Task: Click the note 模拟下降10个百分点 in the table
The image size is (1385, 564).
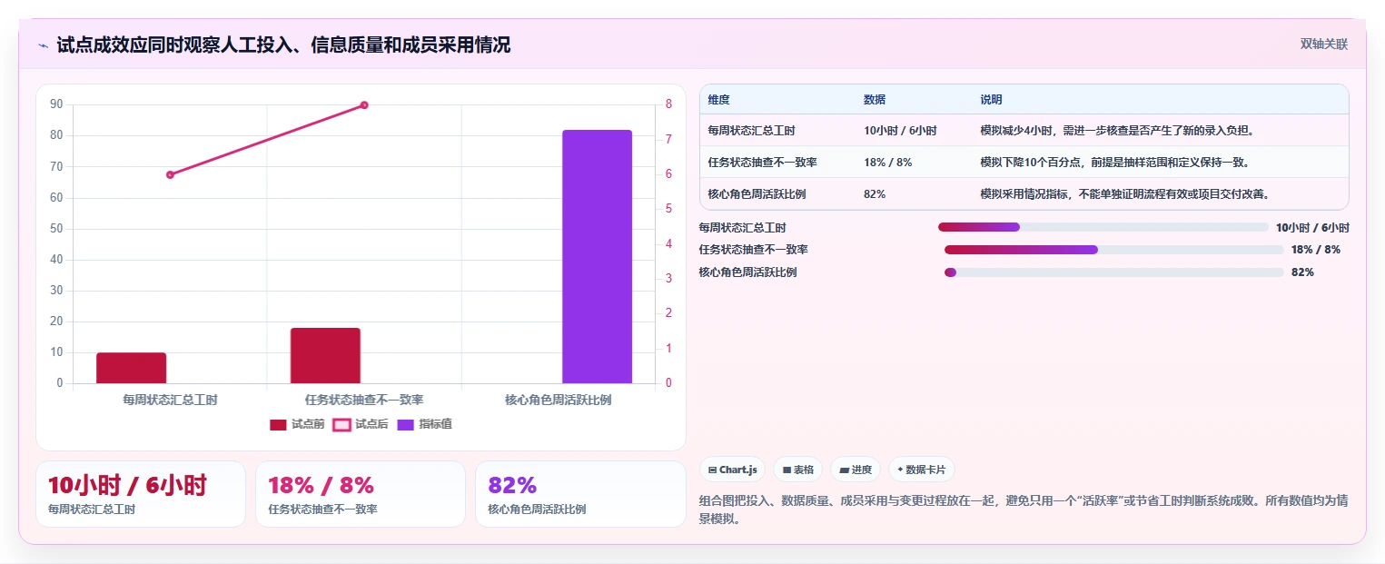Action: coord(1114,163)
